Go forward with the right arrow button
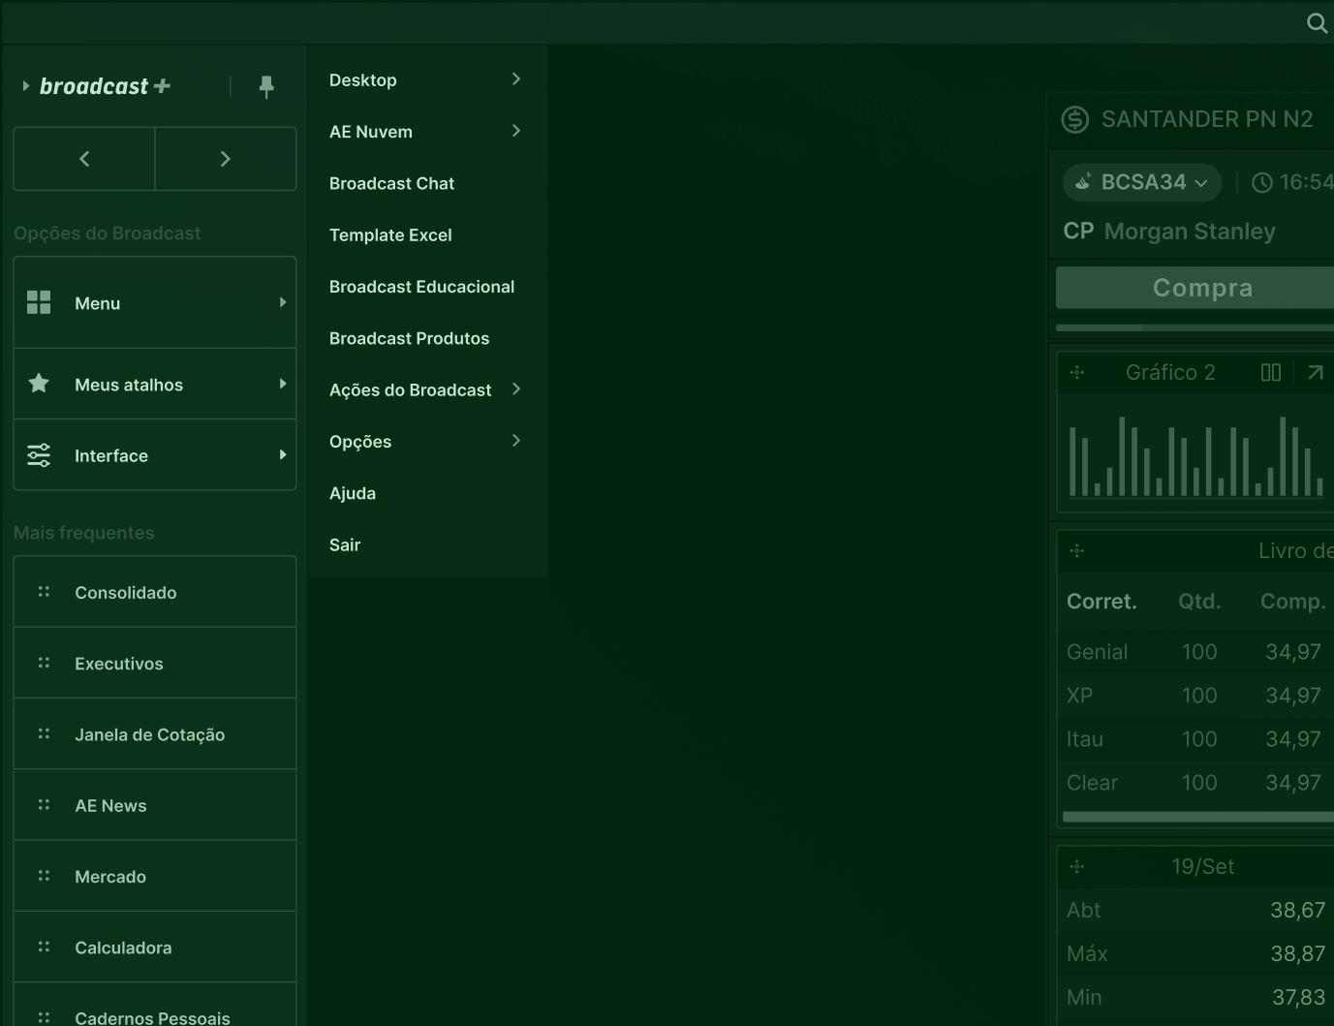 click(x=226, y=159)
